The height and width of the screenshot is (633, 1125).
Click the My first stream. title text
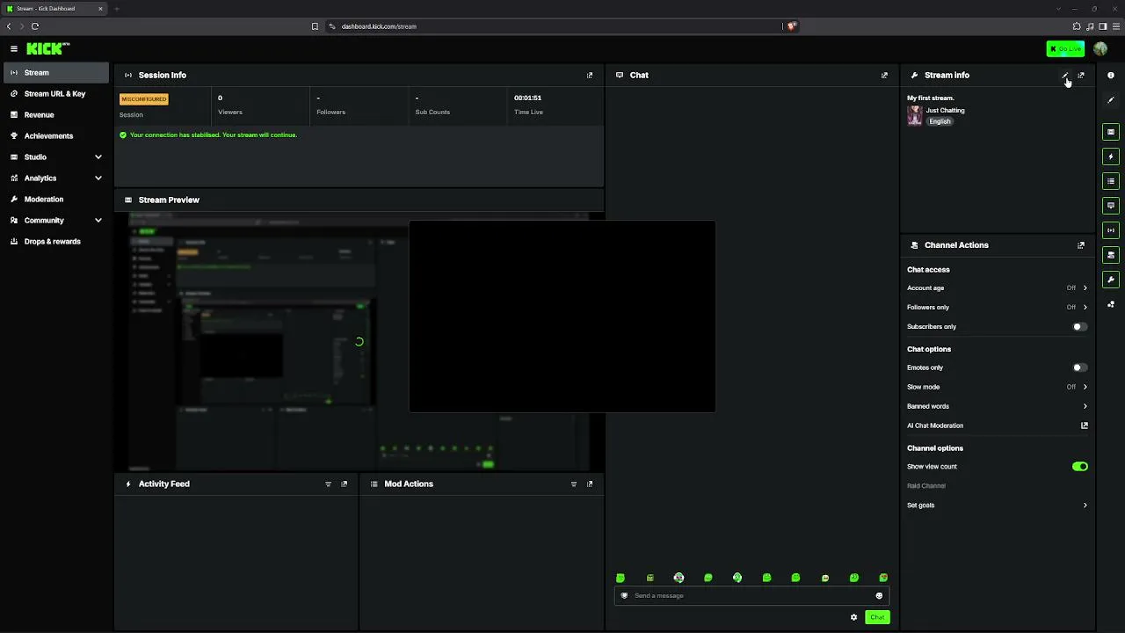[x=931, y=98]
